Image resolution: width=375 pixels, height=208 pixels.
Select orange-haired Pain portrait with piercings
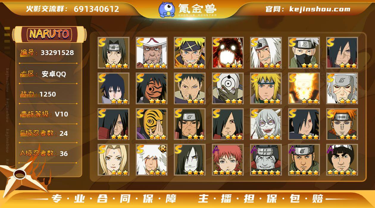point(342,124)
